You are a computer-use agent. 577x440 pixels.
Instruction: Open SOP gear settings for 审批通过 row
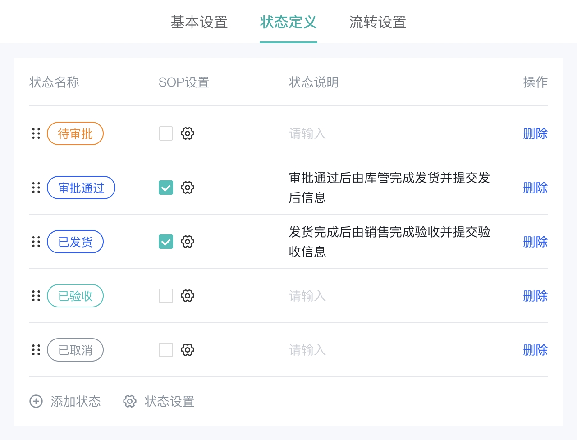pyautogui.click(x=188, y=188)
